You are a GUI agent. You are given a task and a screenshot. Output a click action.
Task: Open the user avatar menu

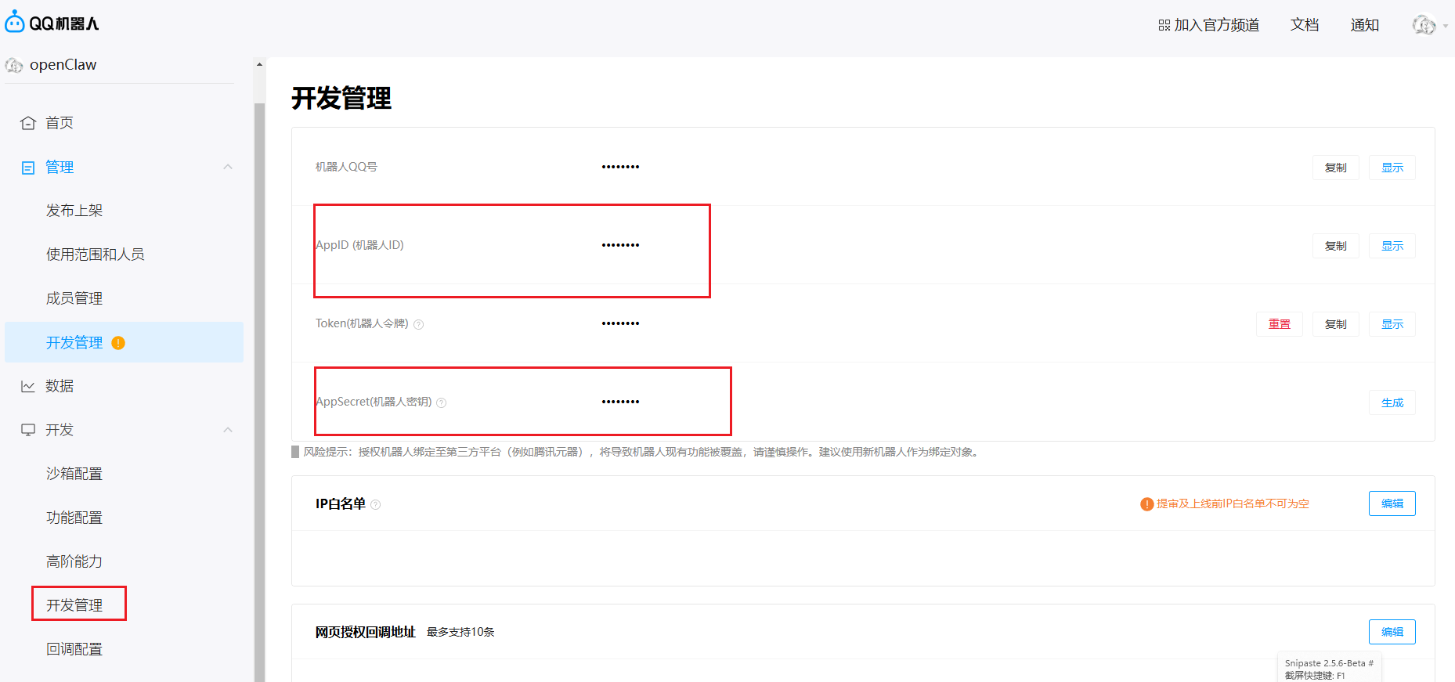pos(1424,25)
